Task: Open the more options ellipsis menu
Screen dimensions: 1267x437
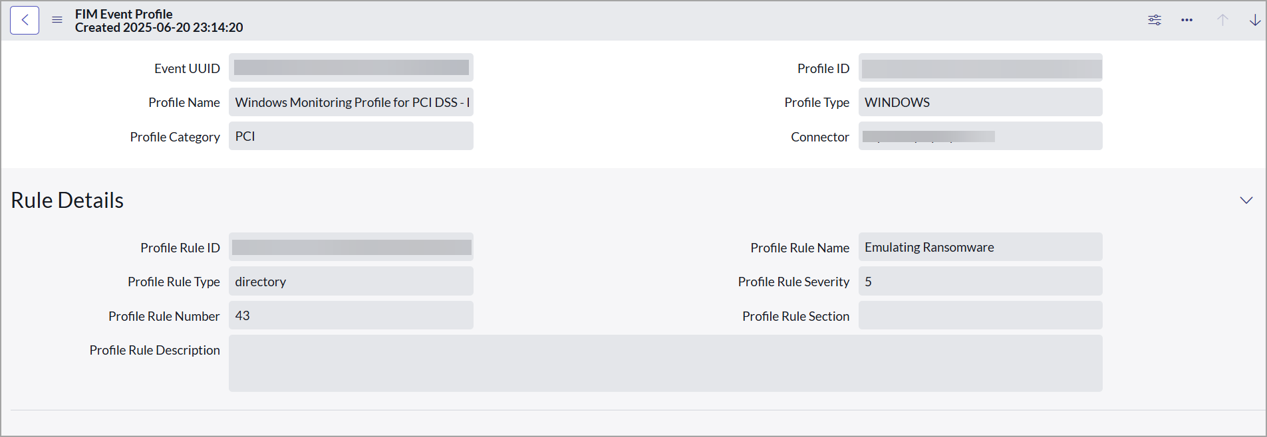Action: (1187, 20)
